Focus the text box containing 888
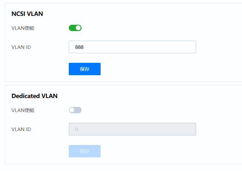The image size is (242, 171). (x=132, y=47)
